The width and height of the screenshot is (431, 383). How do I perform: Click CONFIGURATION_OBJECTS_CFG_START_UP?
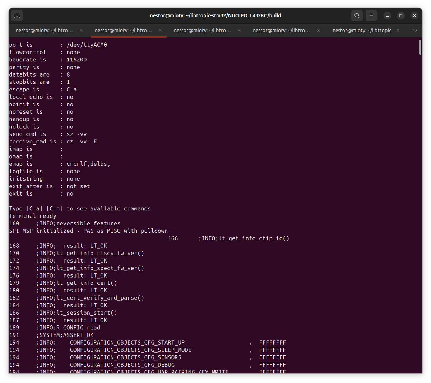pyautogui.click(x=127, y=343)
